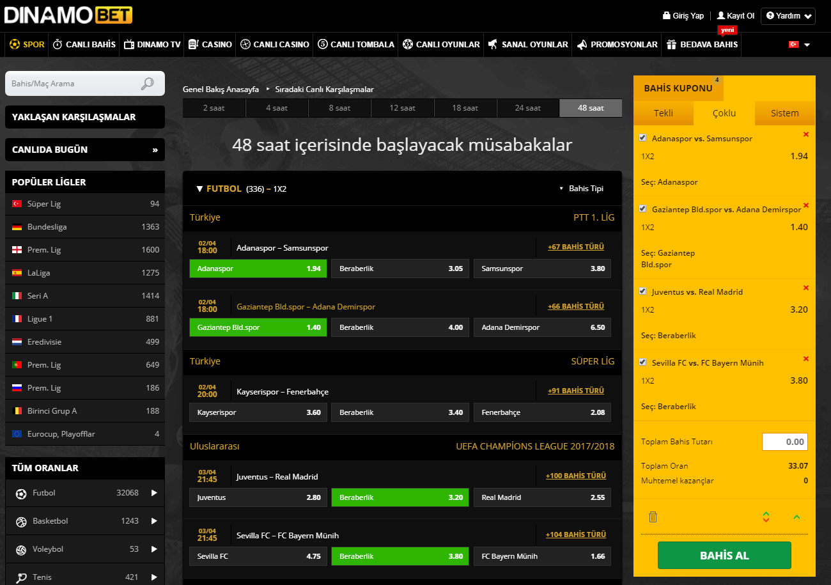Open Basketbol in Tüm Oranlar list

pos(85,521)
